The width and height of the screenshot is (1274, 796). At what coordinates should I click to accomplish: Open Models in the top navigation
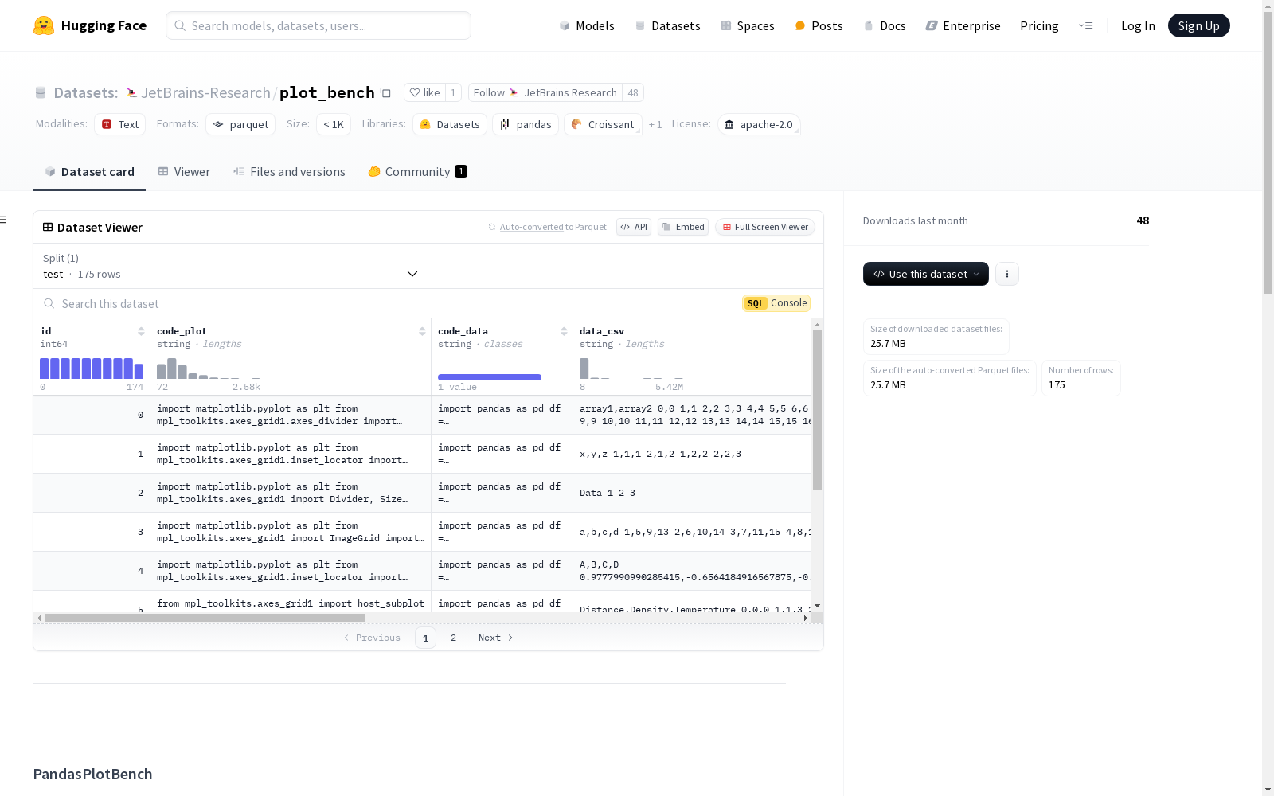click(587, 25)
